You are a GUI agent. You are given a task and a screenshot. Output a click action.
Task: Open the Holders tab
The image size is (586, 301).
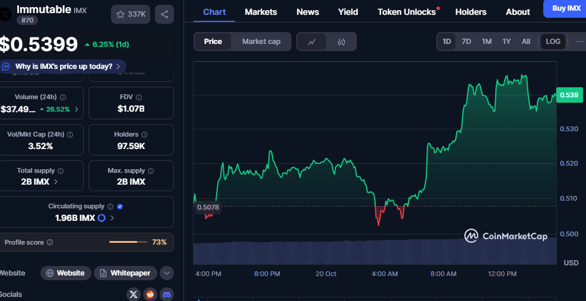(x=471, y=12)
